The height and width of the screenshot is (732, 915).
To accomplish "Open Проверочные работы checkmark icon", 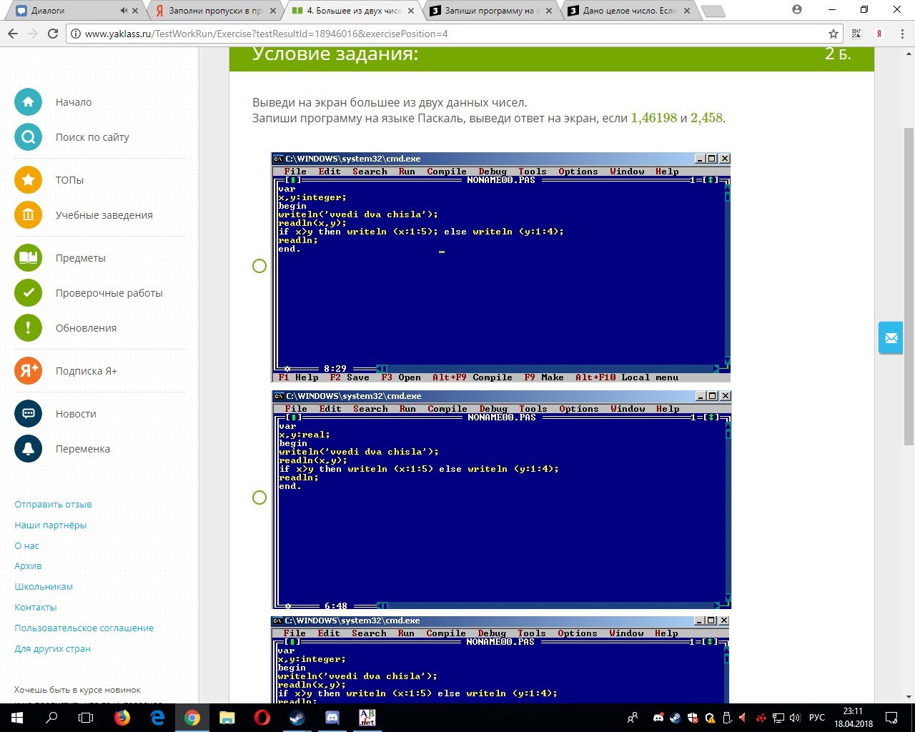I will [x=28, y=293].
